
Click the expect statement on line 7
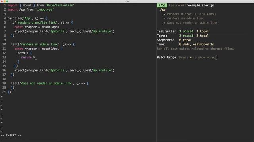click(x=64, y=32)
